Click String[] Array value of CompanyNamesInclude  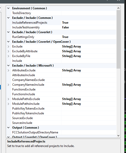click(71, 85)
